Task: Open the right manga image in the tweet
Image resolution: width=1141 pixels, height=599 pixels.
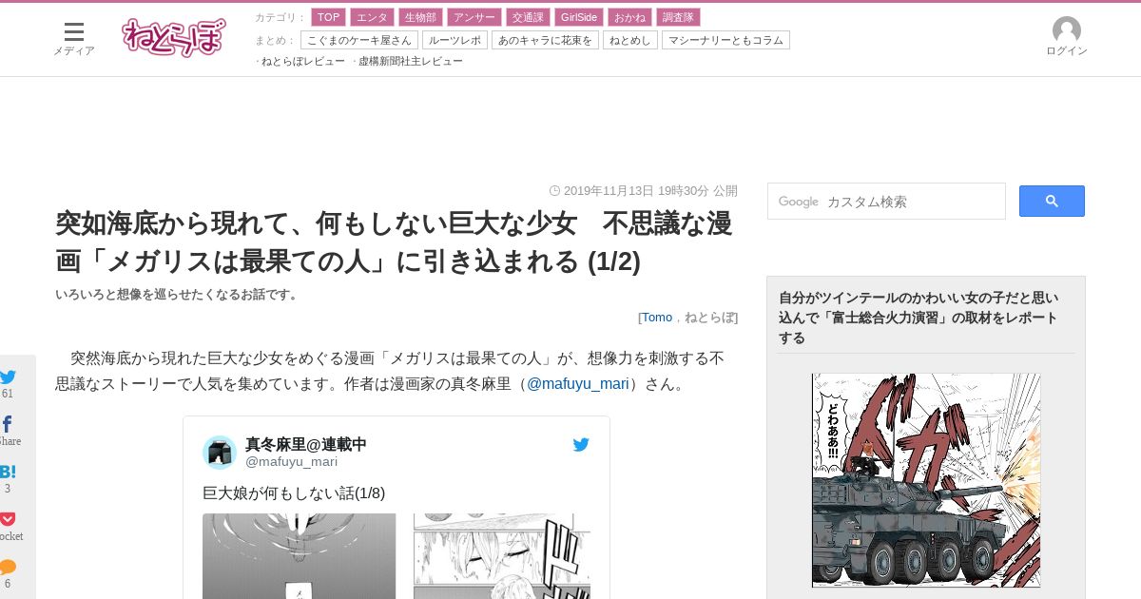Action: click(502, 556)
